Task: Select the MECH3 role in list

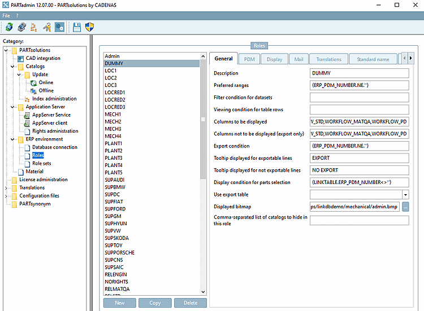Action: click(152, 129)
